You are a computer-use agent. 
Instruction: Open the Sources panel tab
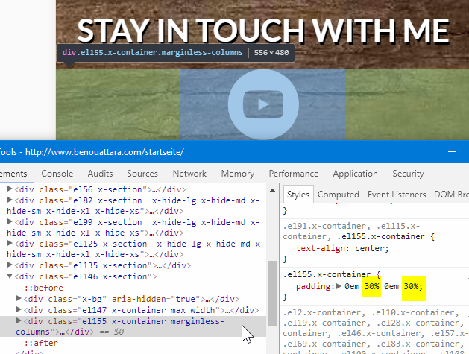[x=142, y=174]
